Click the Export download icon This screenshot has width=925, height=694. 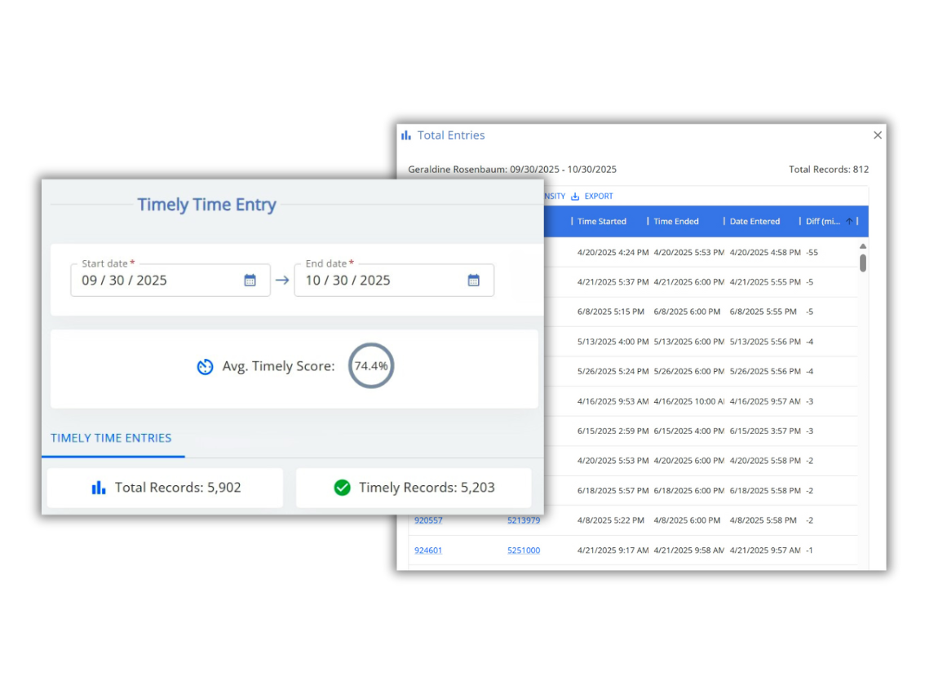(575, 197)
